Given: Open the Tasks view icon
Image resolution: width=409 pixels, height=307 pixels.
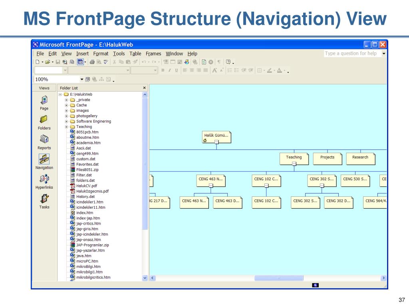Looking at the screenshot, I should point(44,201).
